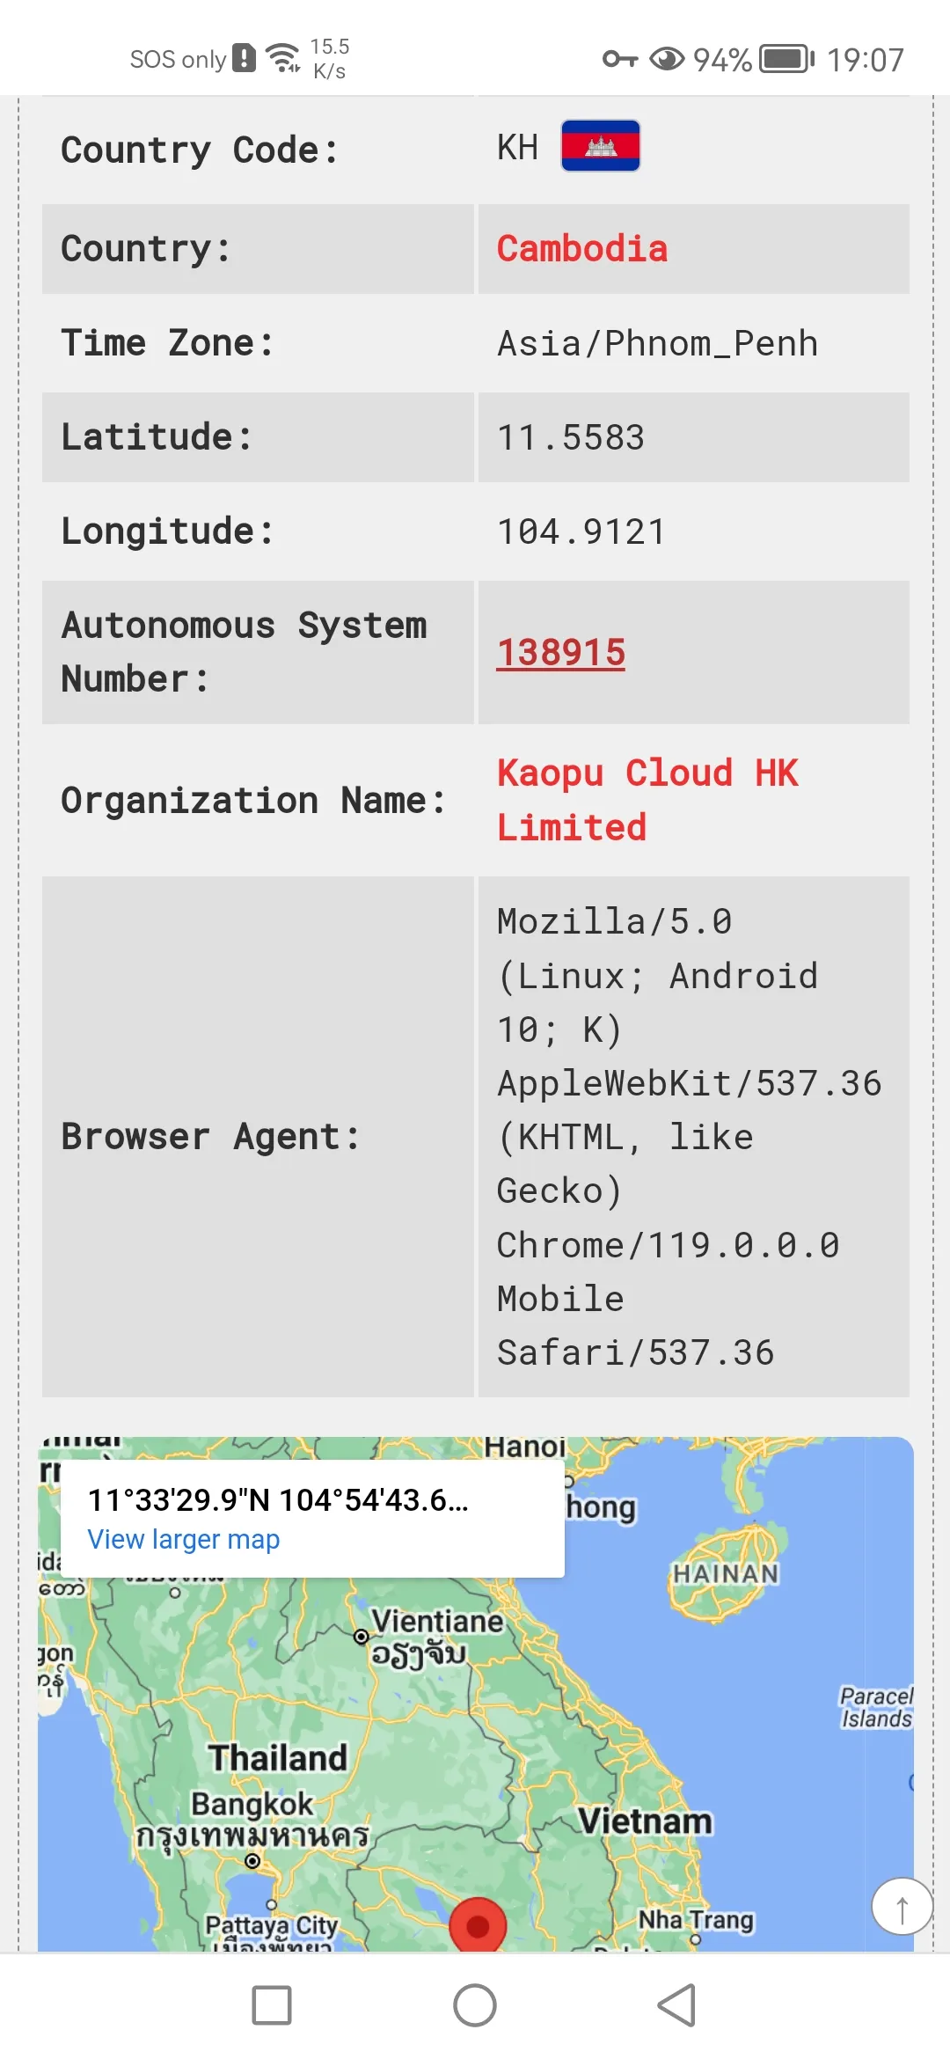Tap the VPN key status icon
Screen dimensions: 950x2059
(x=620, y=59)
